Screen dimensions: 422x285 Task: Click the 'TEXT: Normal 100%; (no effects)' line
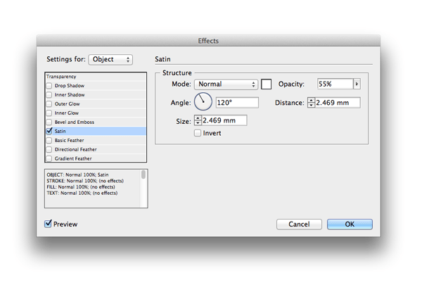[82, 193]
